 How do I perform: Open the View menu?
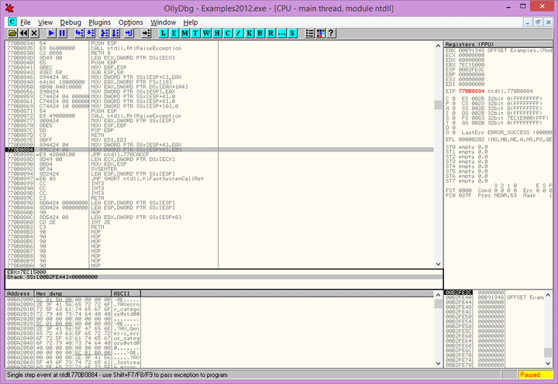coord(45,22)
